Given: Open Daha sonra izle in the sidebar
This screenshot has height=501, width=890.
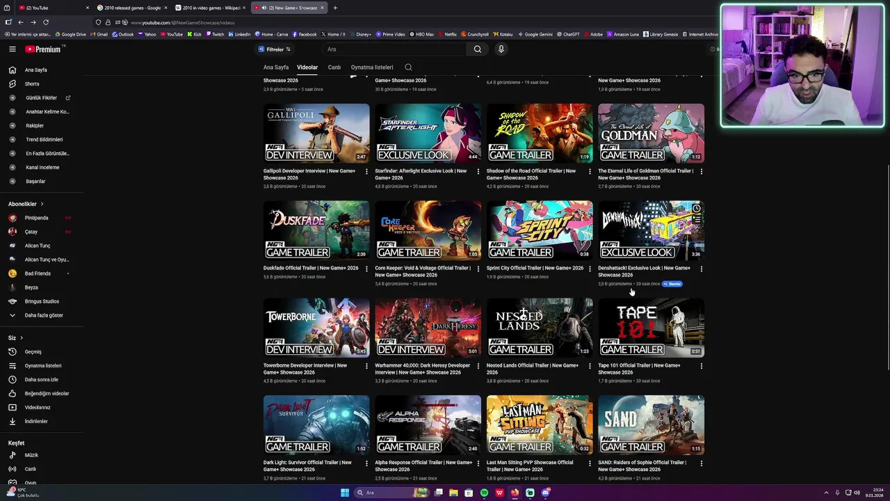Looking at the screenshot, I should point(42,379).
